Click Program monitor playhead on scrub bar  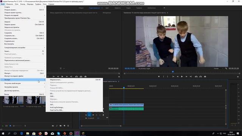tap(173, 71)
